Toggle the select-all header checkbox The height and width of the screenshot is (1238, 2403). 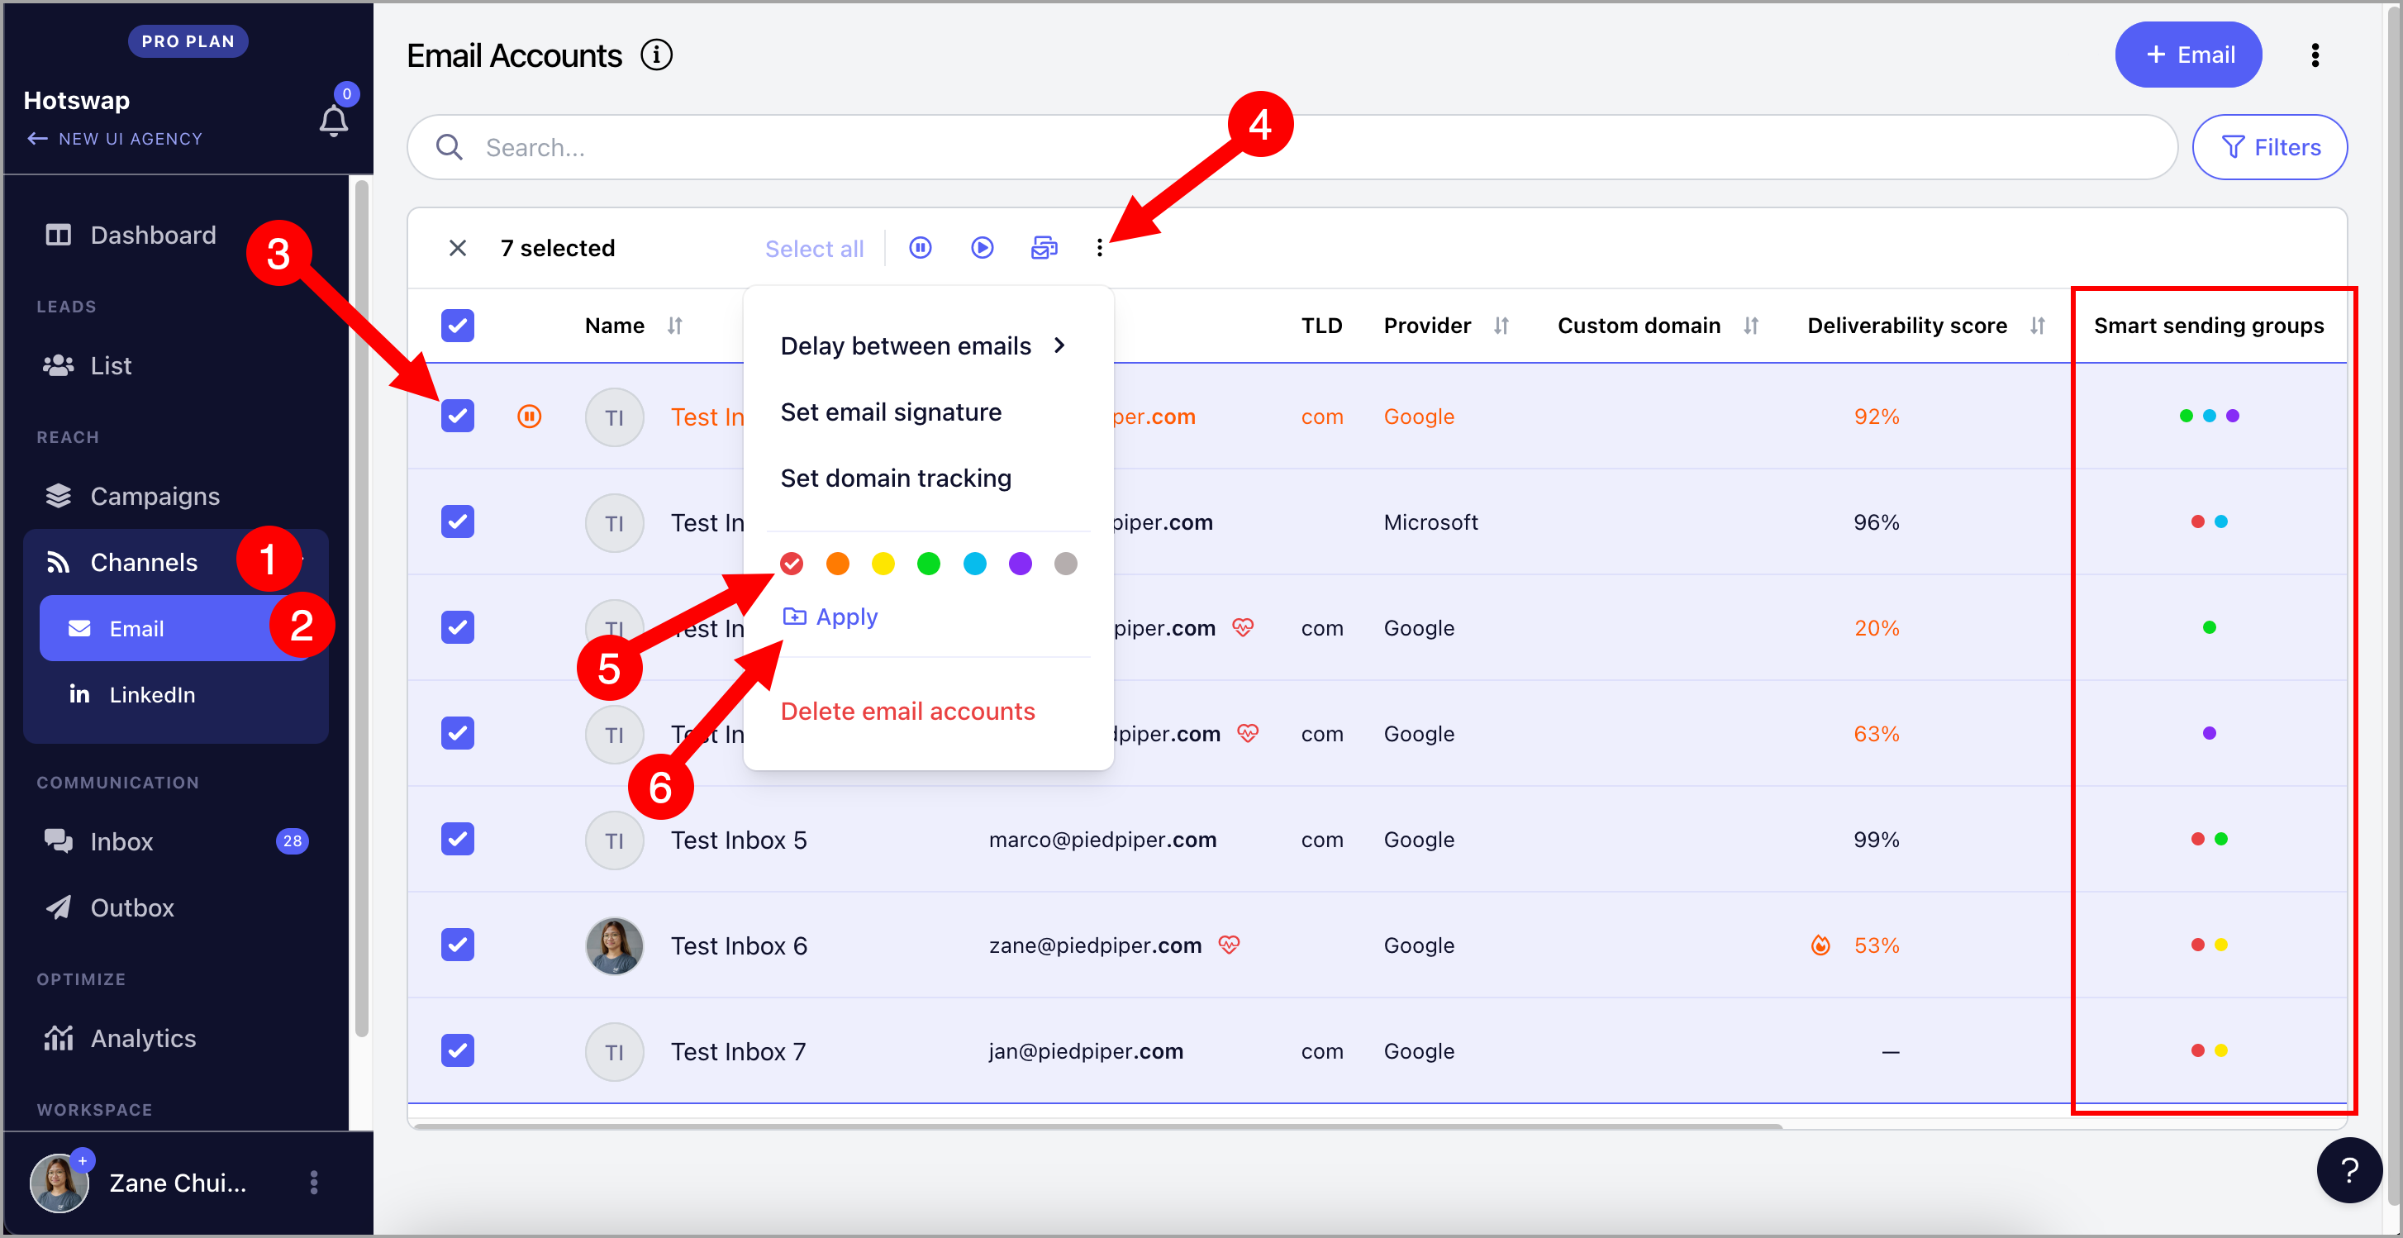[x=457, y=326]
